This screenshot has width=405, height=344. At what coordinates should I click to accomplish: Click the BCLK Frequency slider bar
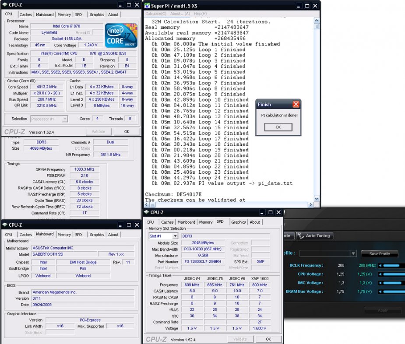pos(394,265)
